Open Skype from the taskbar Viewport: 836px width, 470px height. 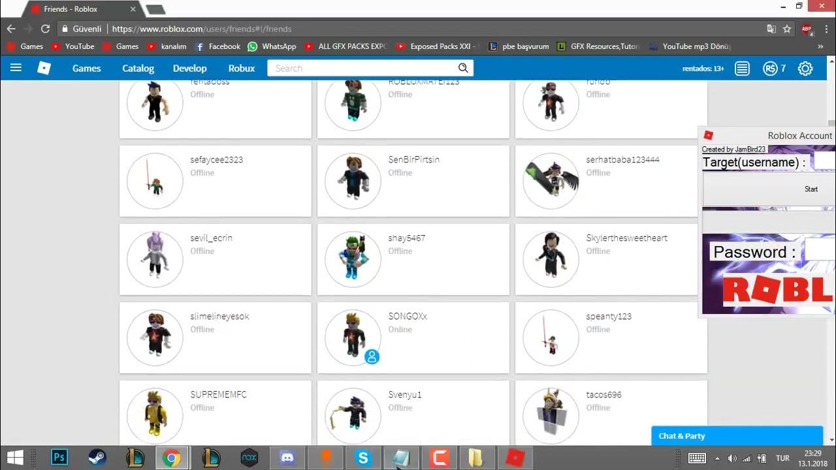click(x=362, y=458)
